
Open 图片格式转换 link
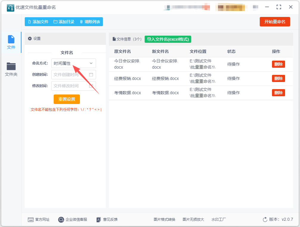pyautogui.click(x=164, y=220)
